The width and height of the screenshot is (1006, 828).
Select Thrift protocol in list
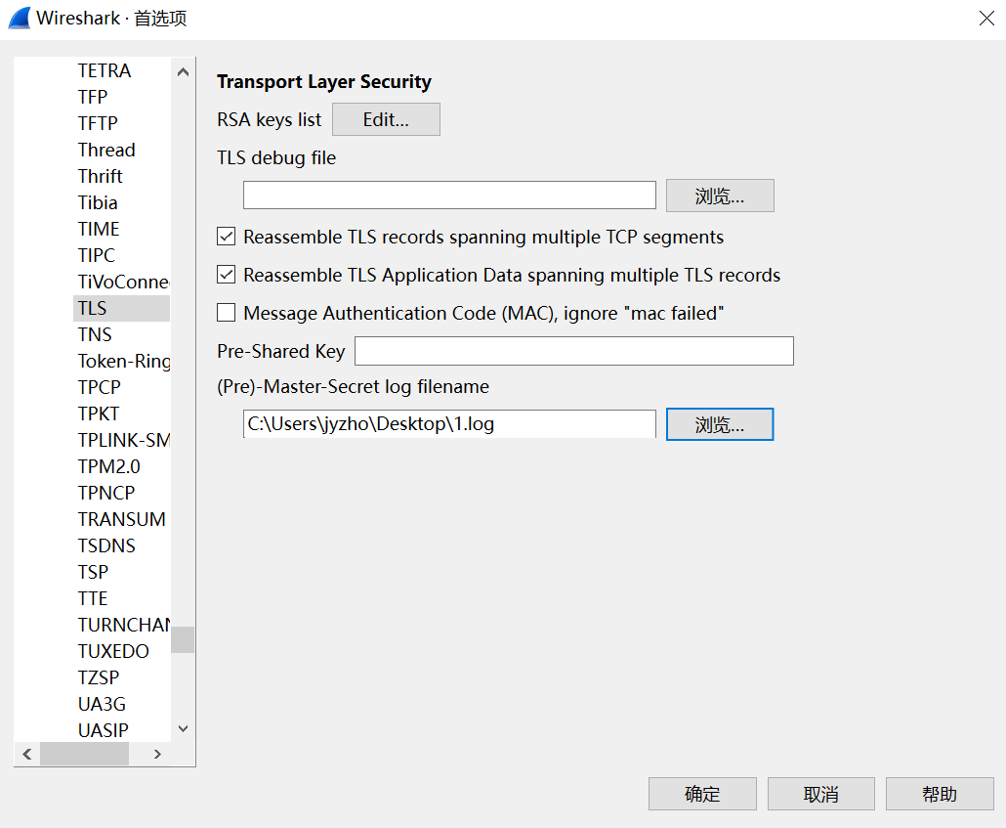point(100,176)
